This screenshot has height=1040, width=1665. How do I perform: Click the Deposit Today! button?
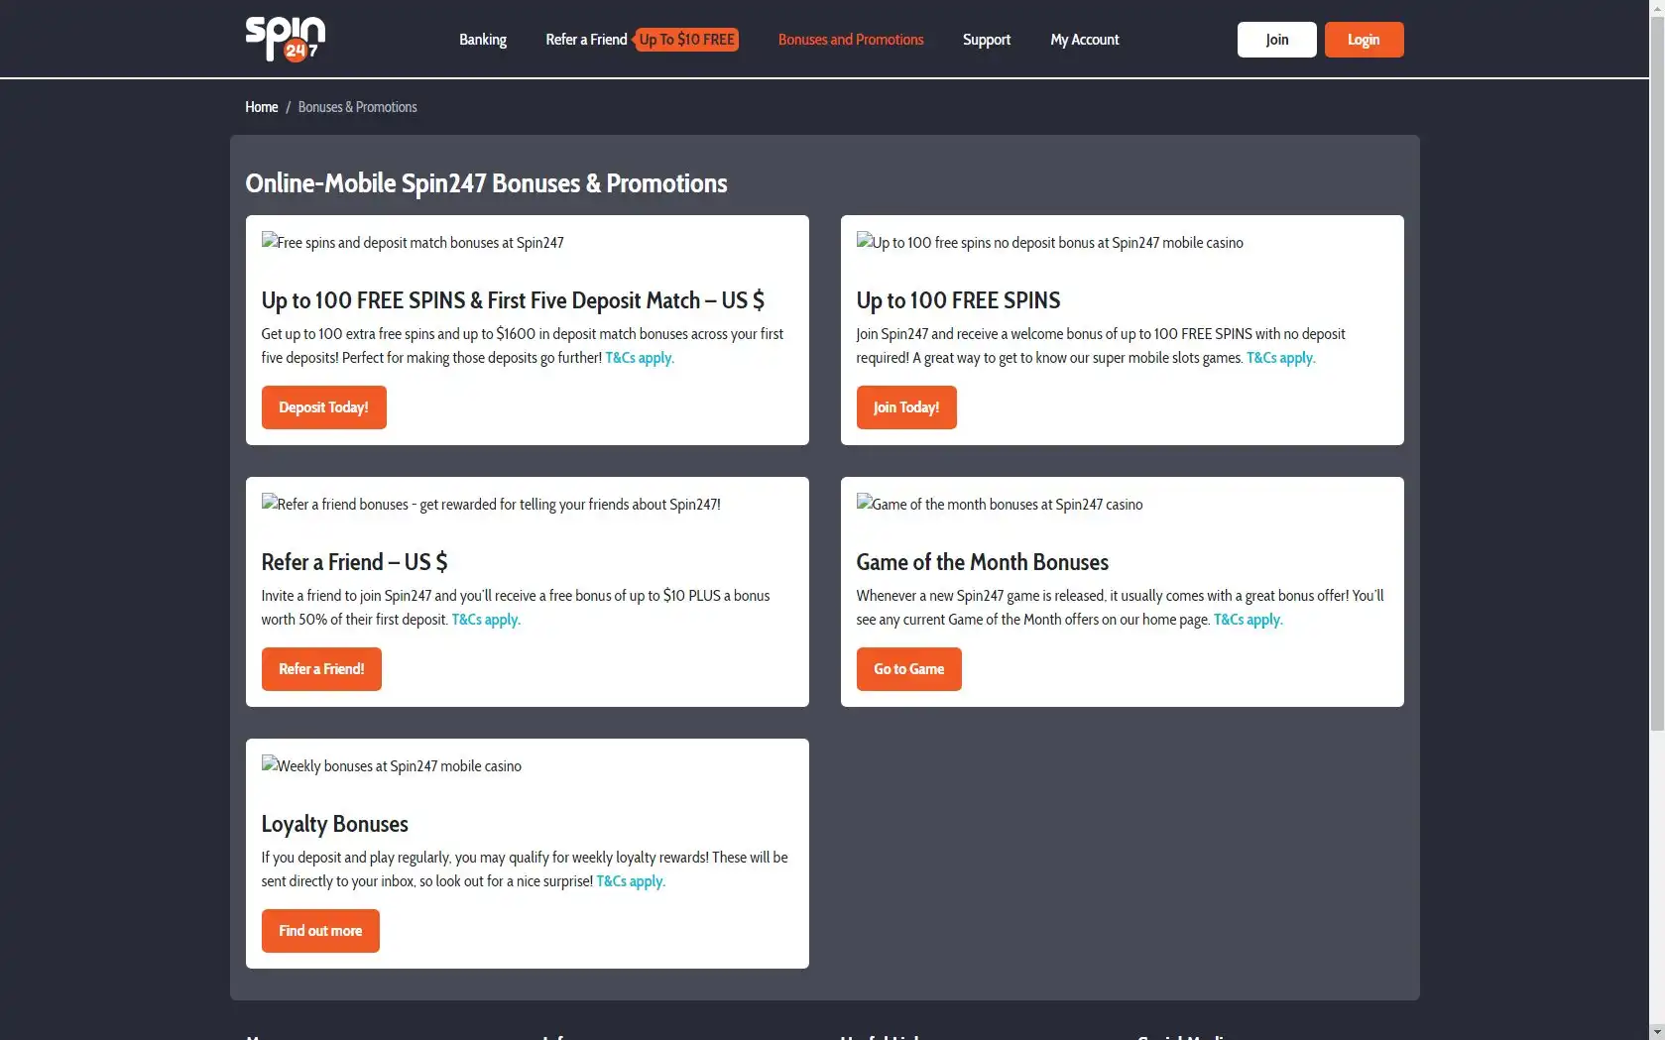tap(323, 407)
